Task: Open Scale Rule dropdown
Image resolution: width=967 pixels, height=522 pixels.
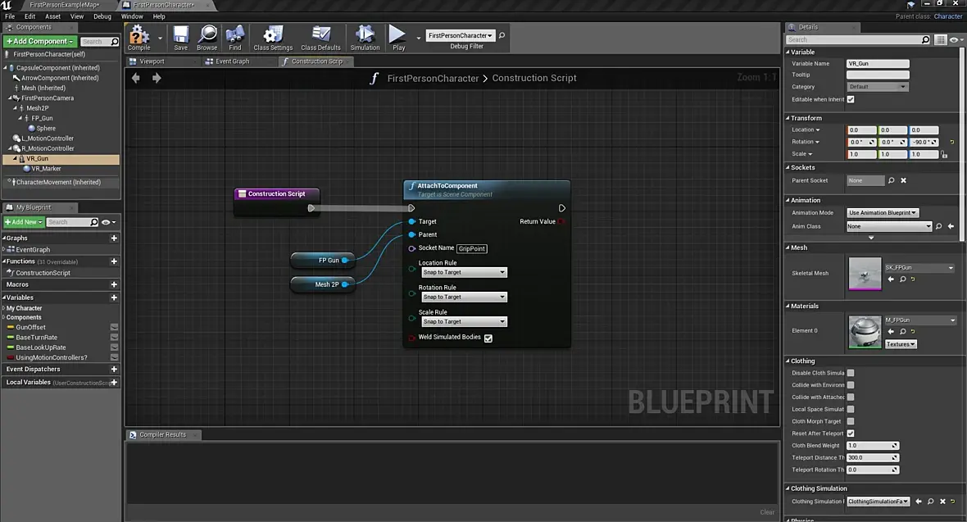Action: 464,321
